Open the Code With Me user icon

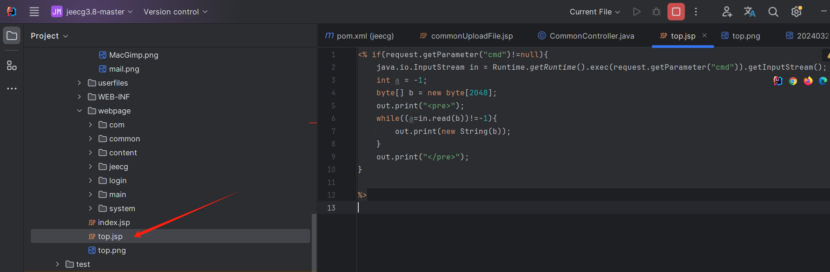[x=727, y=12]
